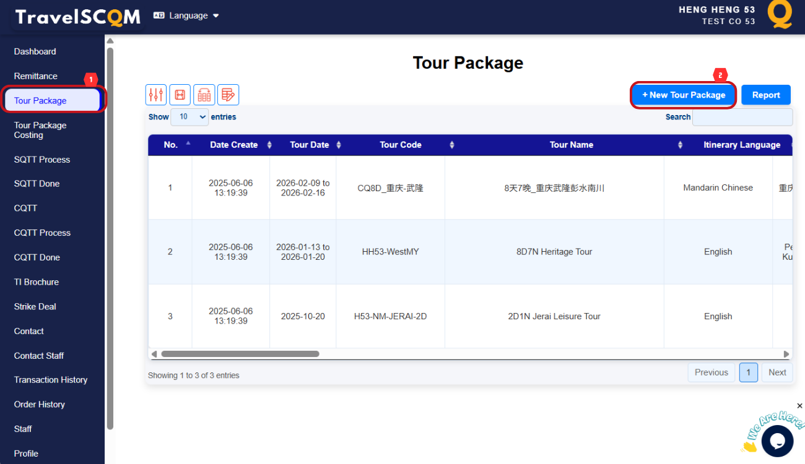Expand the show entries dropdown
The image size is (805, 464).
[x=189, y=116]
